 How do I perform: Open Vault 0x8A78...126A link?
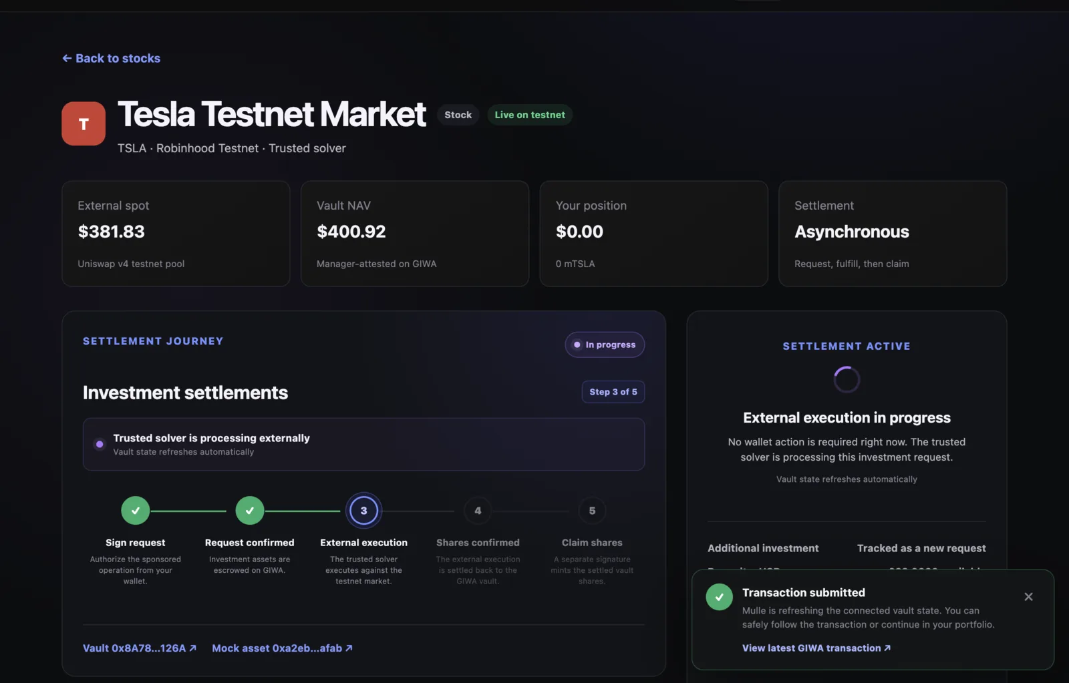[140, 648]
